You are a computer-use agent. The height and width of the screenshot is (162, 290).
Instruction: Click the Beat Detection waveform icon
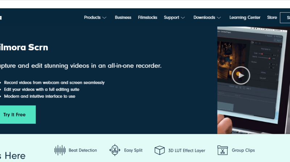click(x=60, y=150)
